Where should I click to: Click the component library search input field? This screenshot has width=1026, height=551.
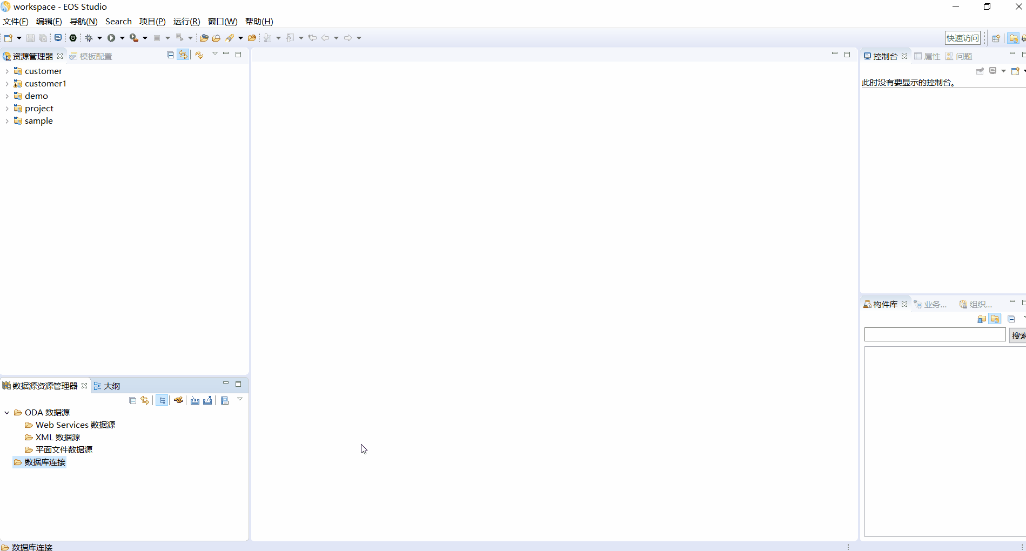point(935,335)
